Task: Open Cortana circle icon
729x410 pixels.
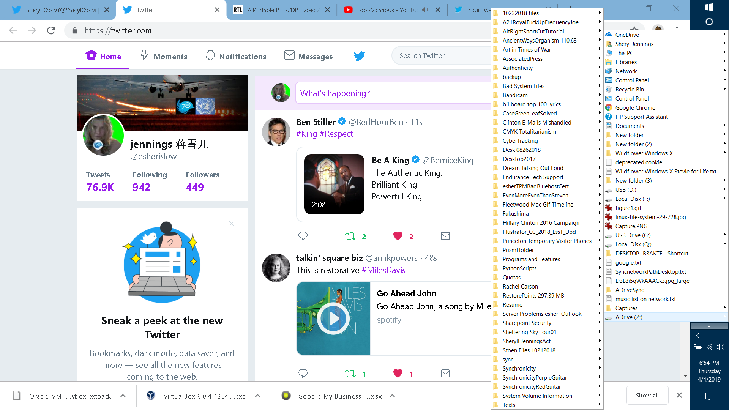Action: pyautogui.click(x=709, y=22)
